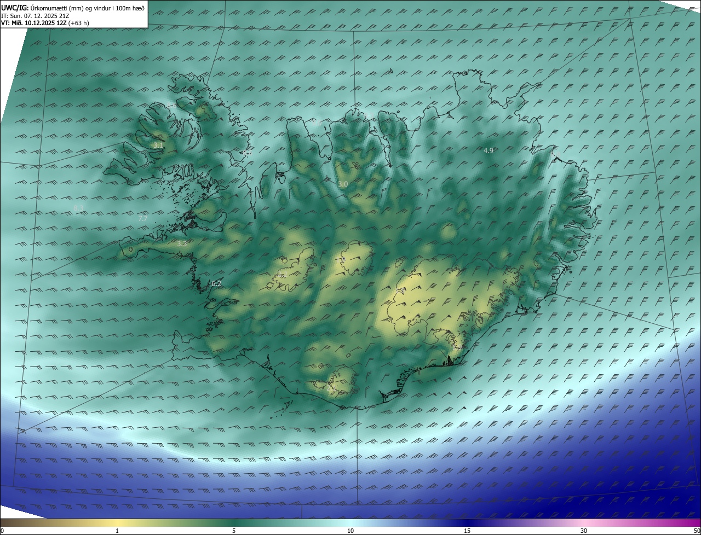Click the '50' tick label on the color scale

697,531
